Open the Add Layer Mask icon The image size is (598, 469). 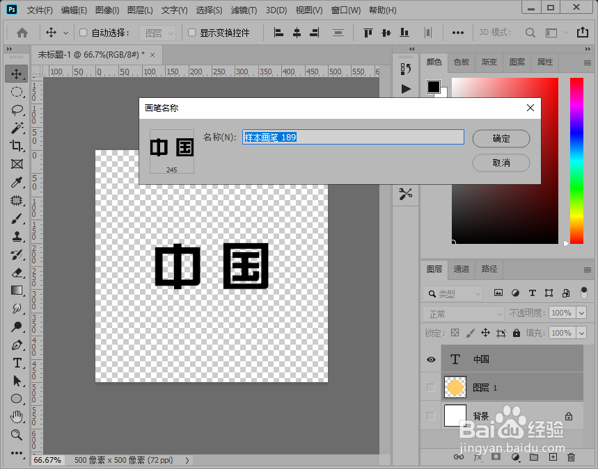coord(494,456)
